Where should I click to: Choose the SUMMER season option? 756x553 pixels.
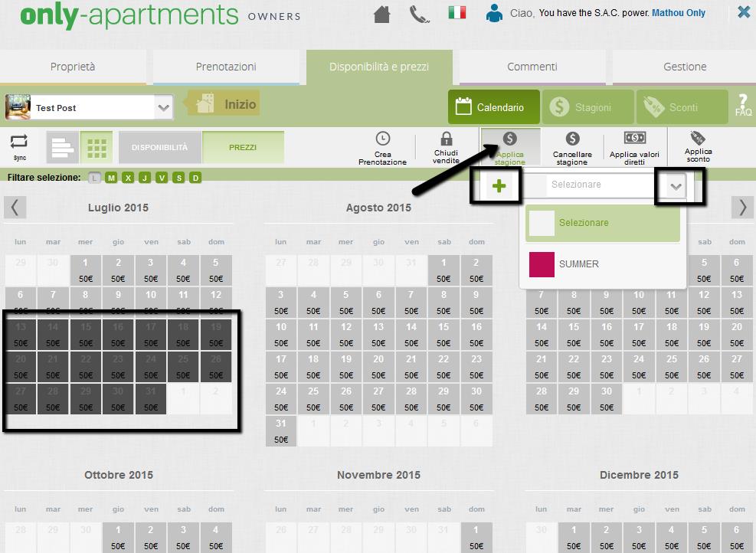(x=578, y=264)
